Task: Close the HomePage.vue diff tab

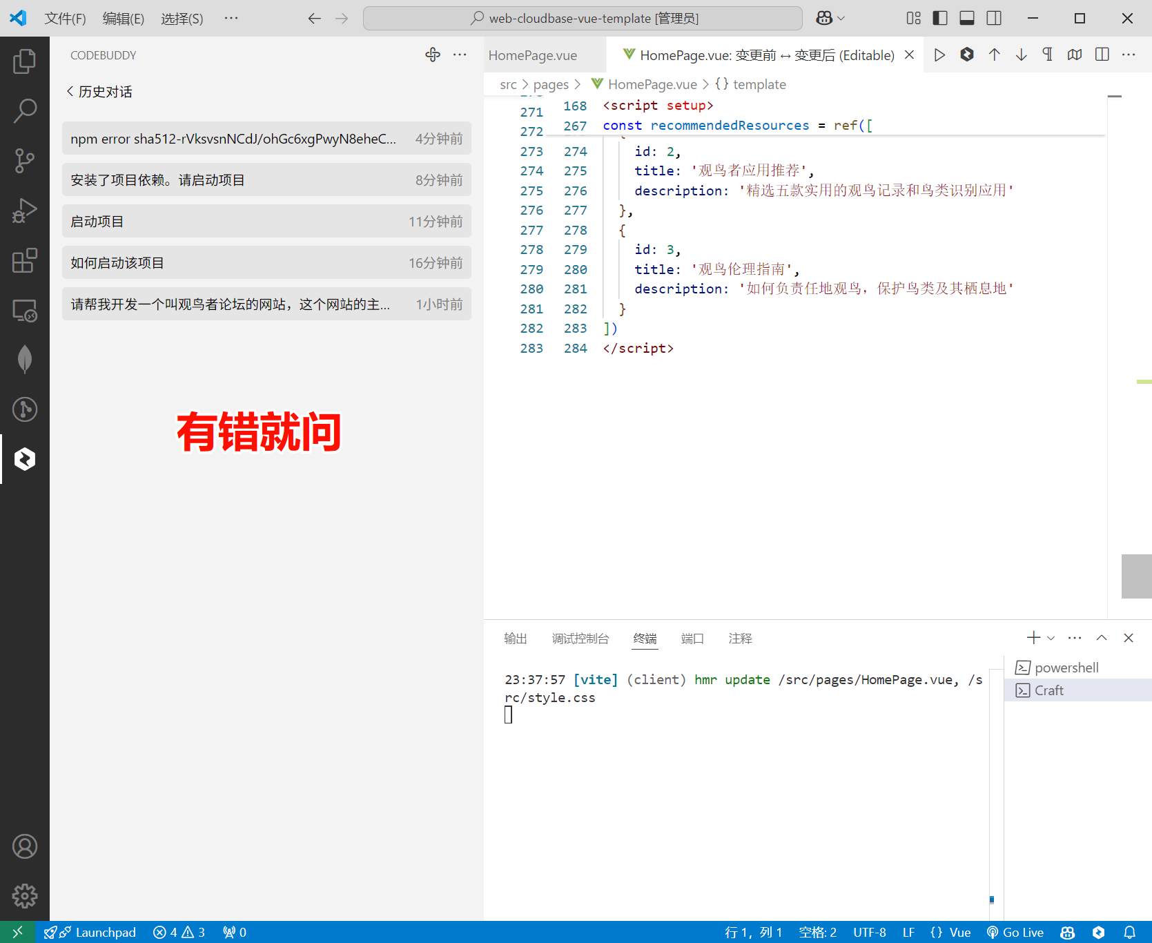Action: [910, 55]
